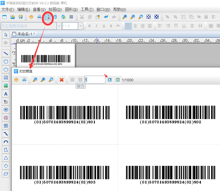The width and height of the screenshot is (220, 191).
Task: Click the 方正粗黑宋简体 font name box
Action: (x=29, y=26)
